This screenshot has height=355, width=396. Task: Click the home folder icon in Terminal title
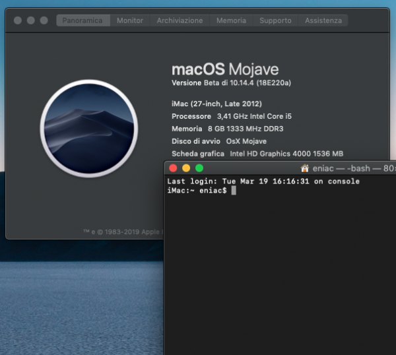tap(305, 168)
